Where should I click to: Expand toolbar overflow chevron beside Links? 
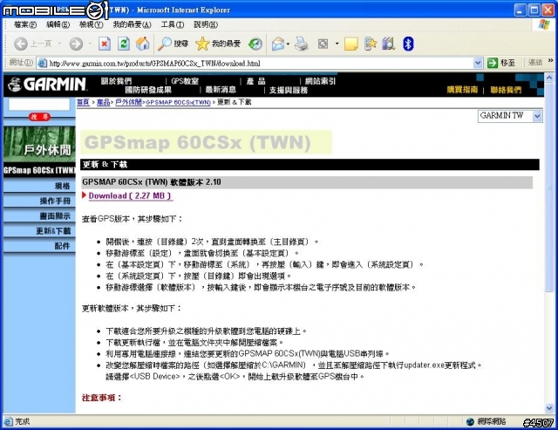(x=550, y=60)
